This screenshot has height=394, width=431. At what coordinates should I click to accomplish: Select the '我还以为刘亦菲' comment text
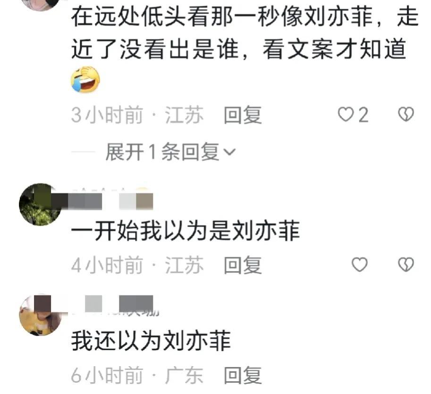pos(151,341)
